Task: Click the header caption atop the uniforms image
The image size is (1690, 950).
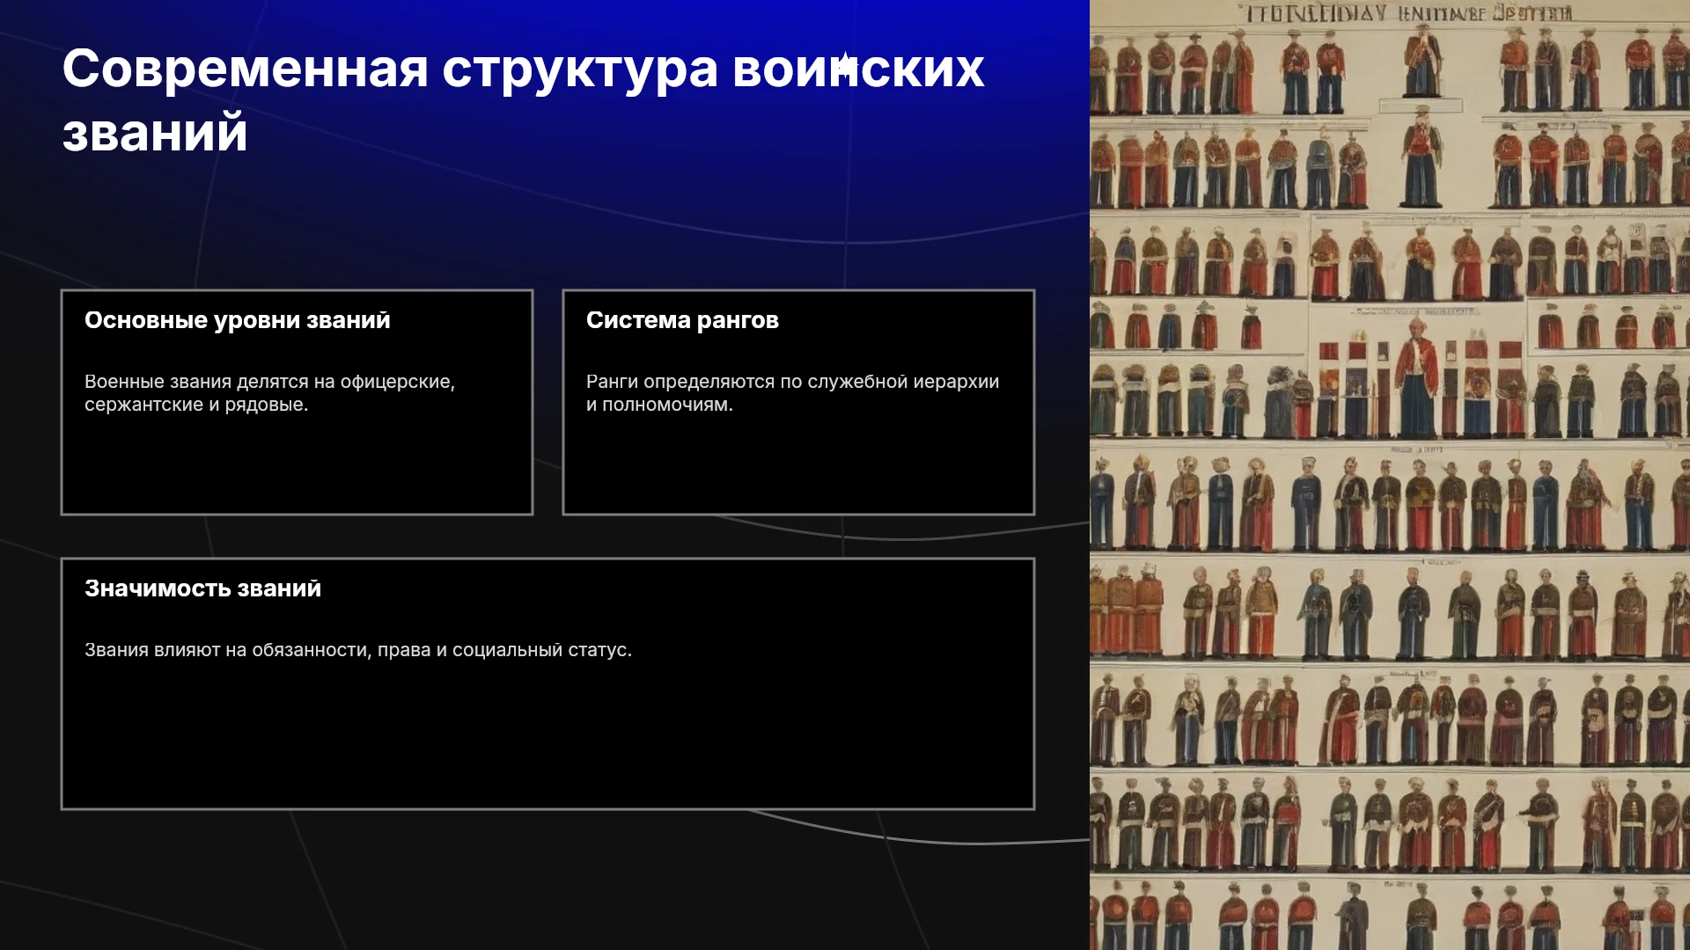Action: pyautogui.click(x=1408, y=13)
